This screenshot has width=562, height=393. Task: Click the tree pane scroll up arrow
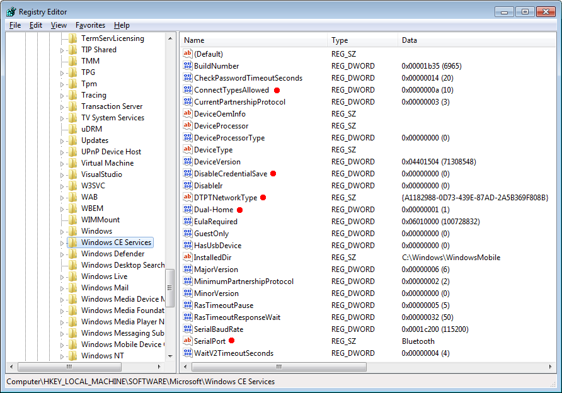(170, 38)
